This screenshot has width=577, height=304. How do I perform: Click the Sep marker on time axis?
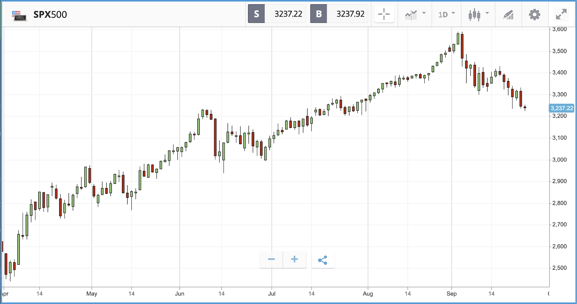point(452,294)
